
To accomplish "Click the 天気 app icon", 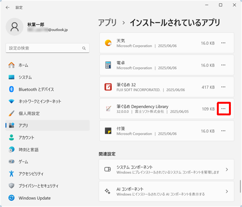I will [108, 43].
